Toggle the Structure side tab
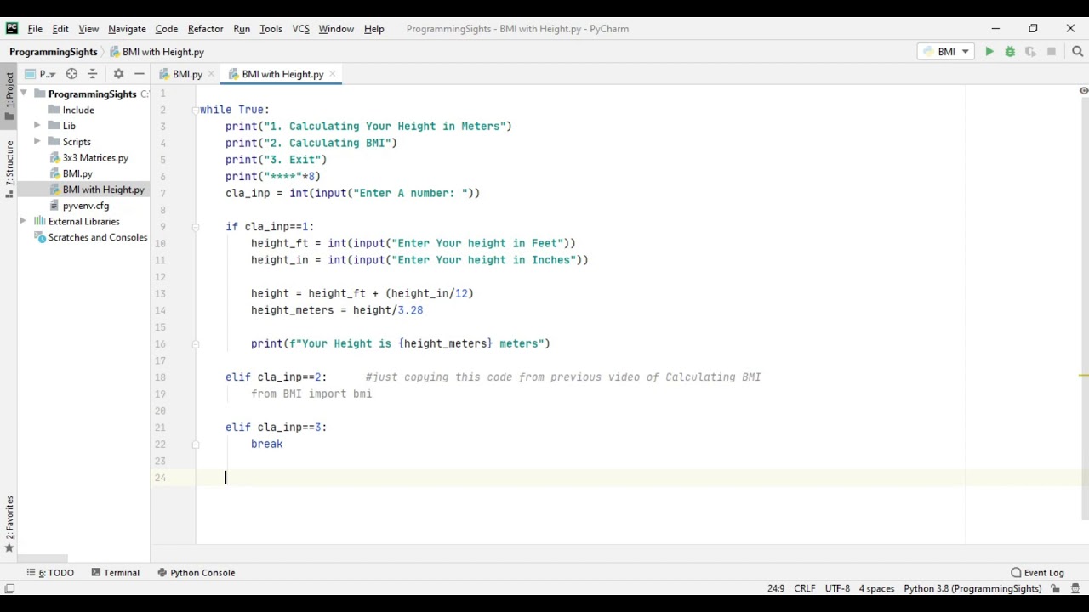The width and height of the screenshot is (1089, 612). [x=9, y=168]
